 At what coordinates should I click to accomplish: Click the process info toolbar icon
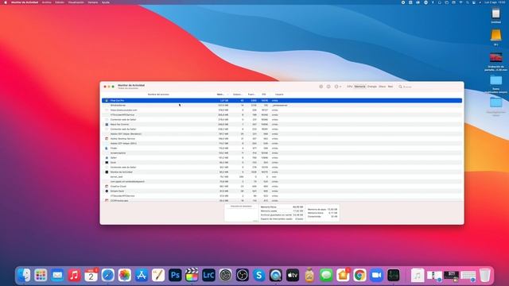pos(328,87)
